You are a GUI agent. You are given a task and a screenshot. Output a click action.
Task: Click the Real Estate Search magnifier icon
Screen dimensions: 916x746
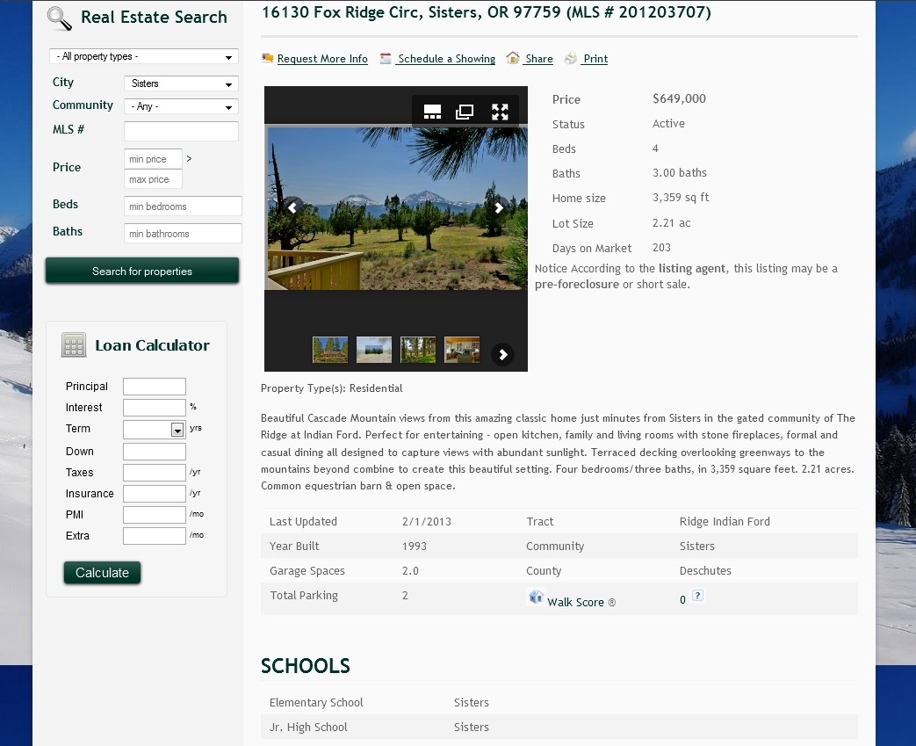coord(57,18)
